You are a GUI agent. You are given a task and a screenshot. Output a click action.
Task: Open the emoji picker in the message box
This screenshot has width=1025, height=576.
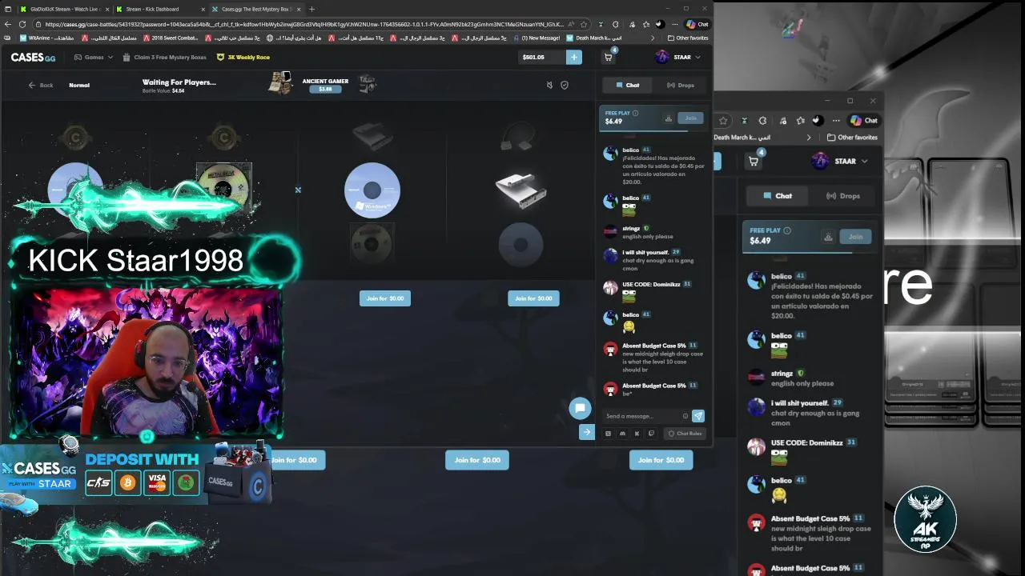click(685, 416)
